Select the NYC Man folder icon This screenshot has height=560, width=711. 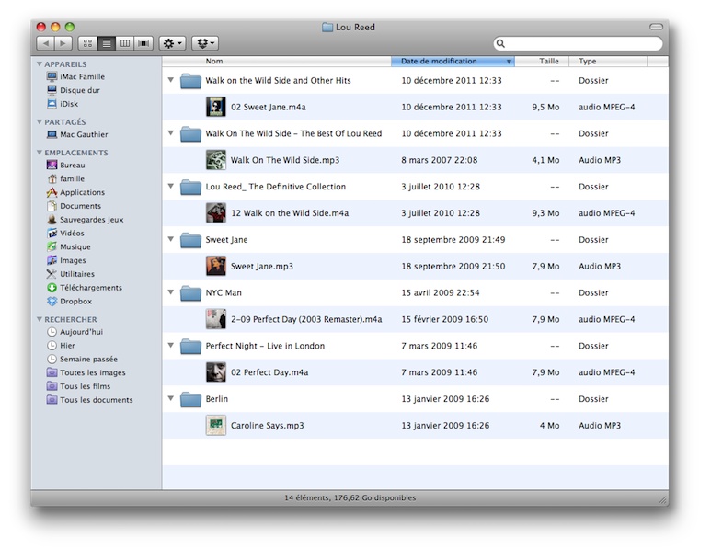pyautogui.click(x=190, y=293)
